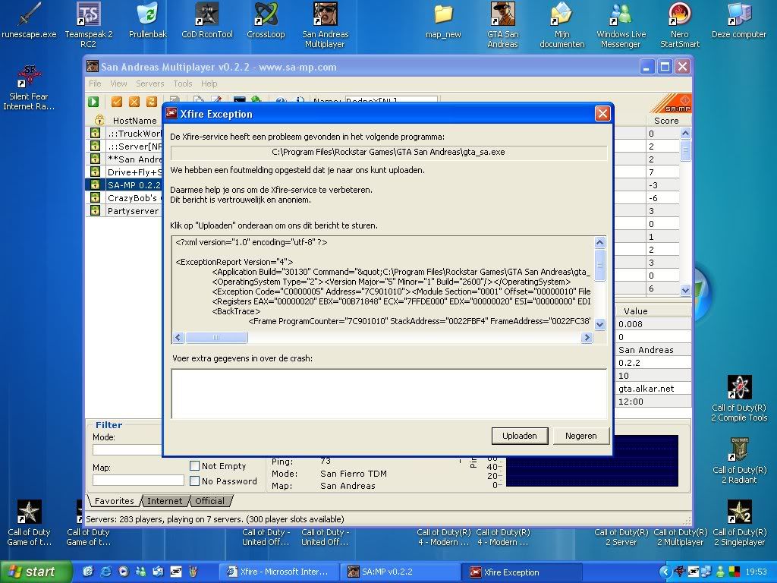Switch to the Internet tab
Image resolution: width=777 pixels, height=583 pixels.
pyautogui.click(x=165, y=501)
